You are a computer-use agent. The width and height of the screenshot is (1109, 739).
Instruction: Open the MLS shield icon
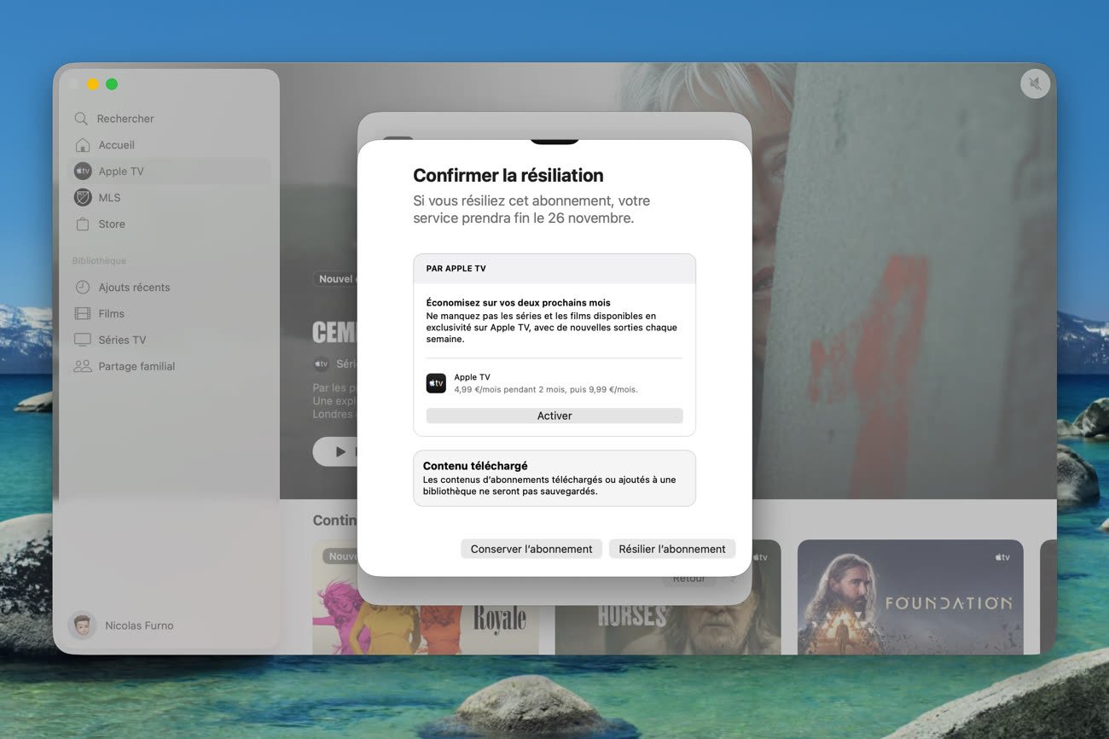pos(82,198)
